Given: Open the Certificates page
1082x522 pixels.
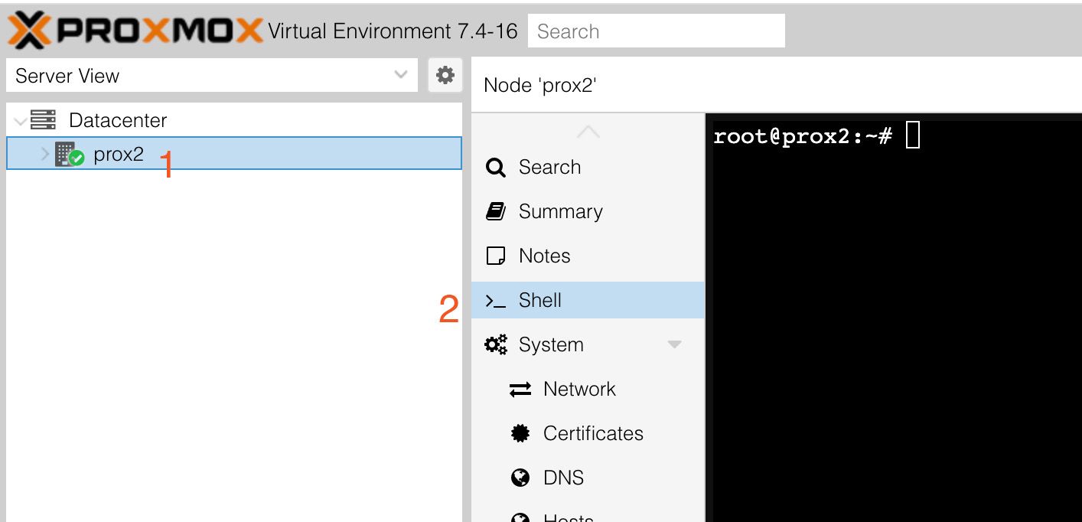Looking at the screenshot, I should click(588, 433).
